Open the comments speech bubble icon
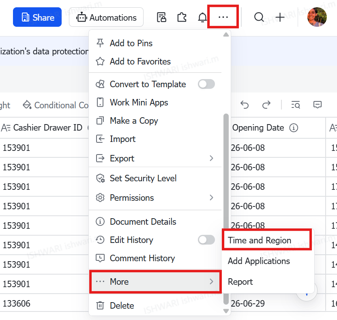 tap(318, 105)
